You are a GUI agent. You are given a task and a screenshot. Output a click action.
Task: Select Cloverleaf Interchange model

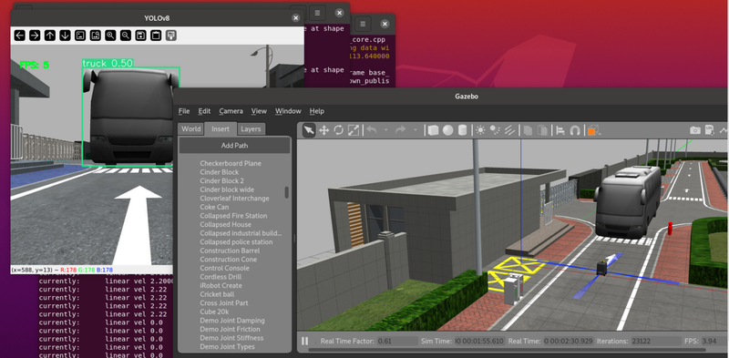pyautogui.click(x=234, y=198)
